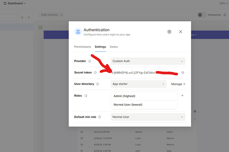Click the plus icon to add a role

click(182, 96)
